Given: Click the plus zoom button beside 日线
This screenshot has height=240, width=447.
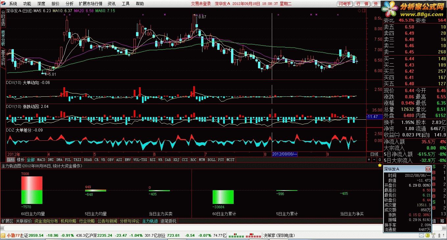Looking at the screenshot, I should point(369,160).
